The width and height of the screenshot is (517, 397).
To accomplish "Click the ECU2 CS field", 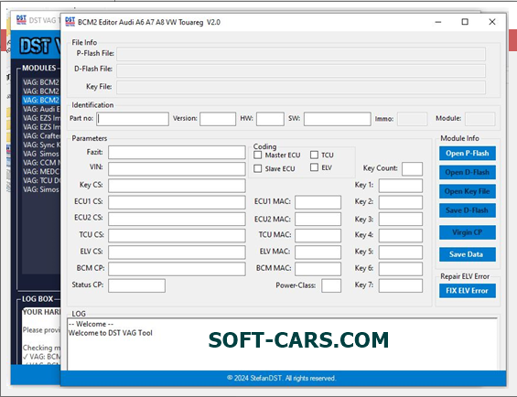I will click(x=177, y=219).
